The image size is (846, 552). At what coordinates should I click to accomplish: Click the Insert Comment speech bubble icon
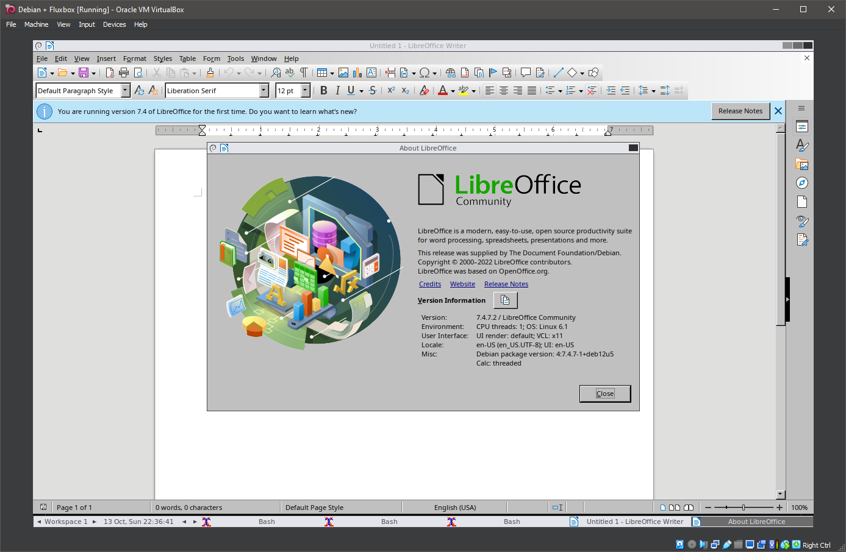(525, 73)
